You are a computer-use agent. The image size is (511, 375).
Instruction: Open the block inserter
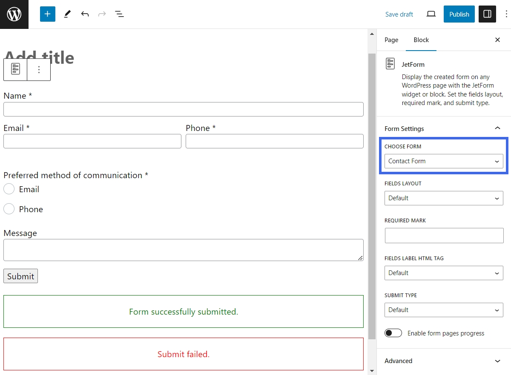tap(47, 14)
